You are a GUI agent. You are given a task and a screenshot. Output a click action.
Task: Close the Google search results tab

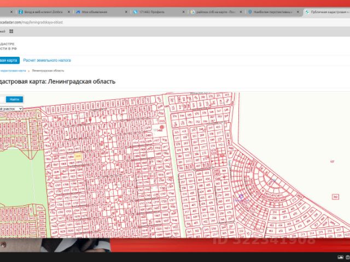[x=241, y=12]
